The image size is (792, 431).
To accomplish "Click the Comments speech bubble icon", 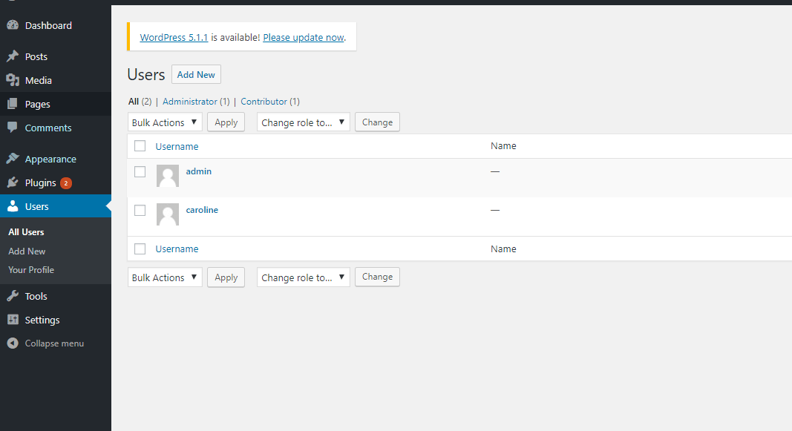I will point(13,128).
